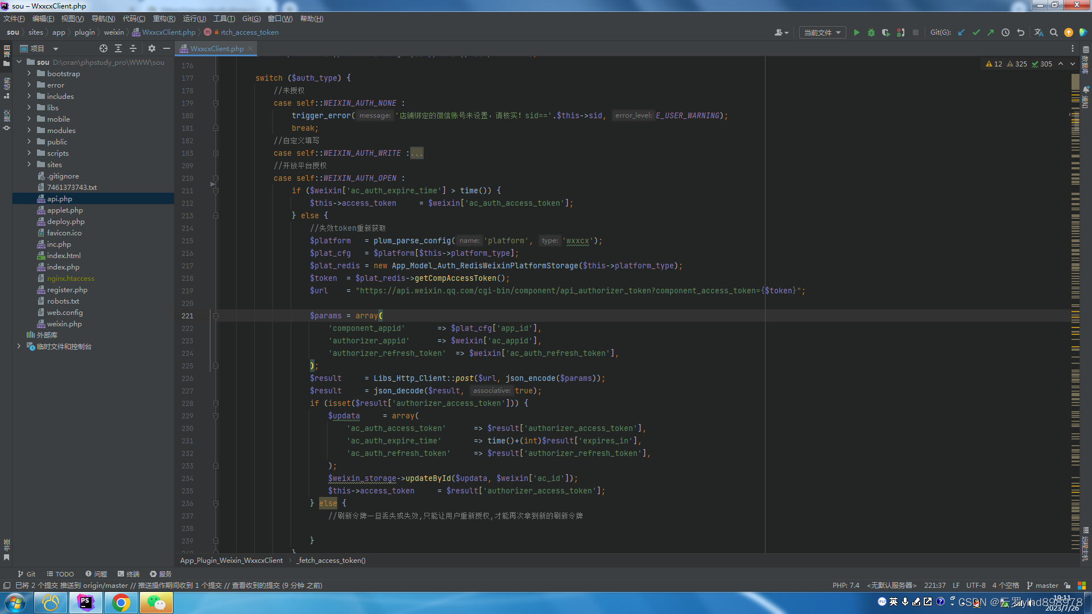Open Git history clock icon
This screenshot has height=614, width=1092.
click(x=1006, y=32)
